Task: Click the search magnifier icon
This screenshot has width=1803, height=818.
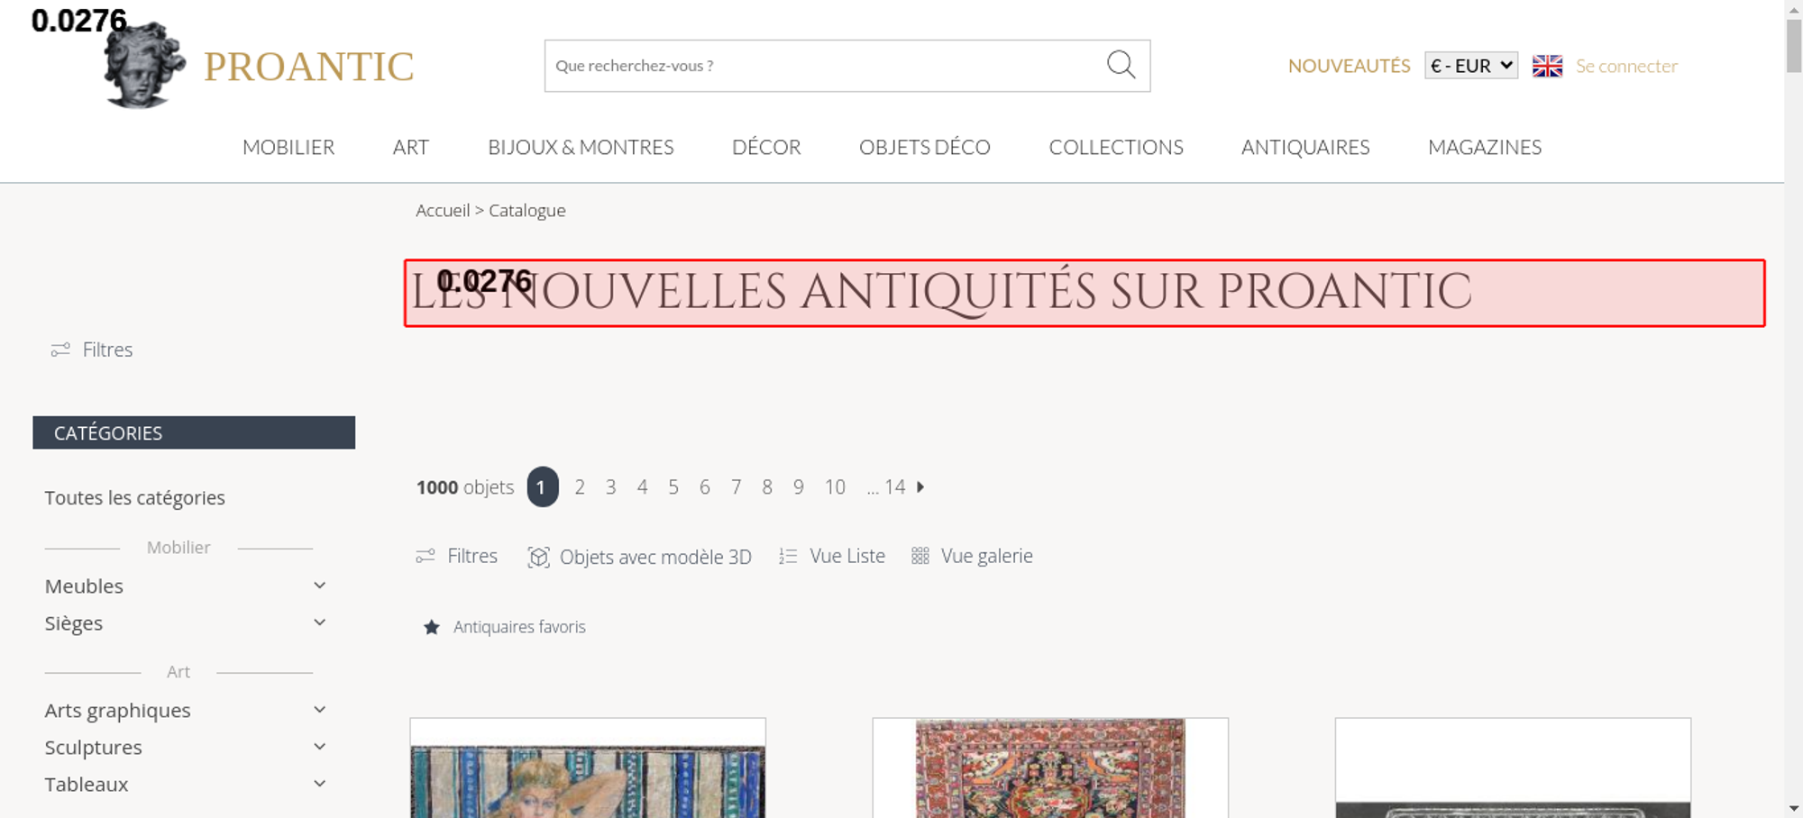Action: 1121,65
